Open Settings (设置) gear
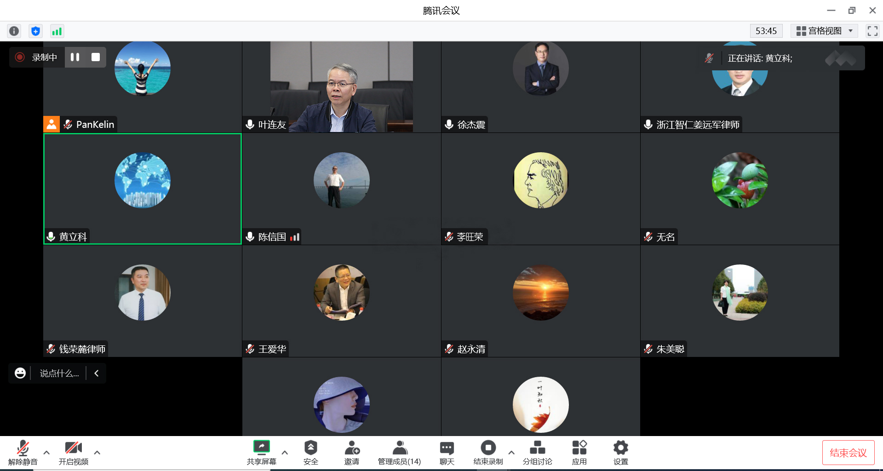Screen dimensions: 883x471 coord(620,452)
